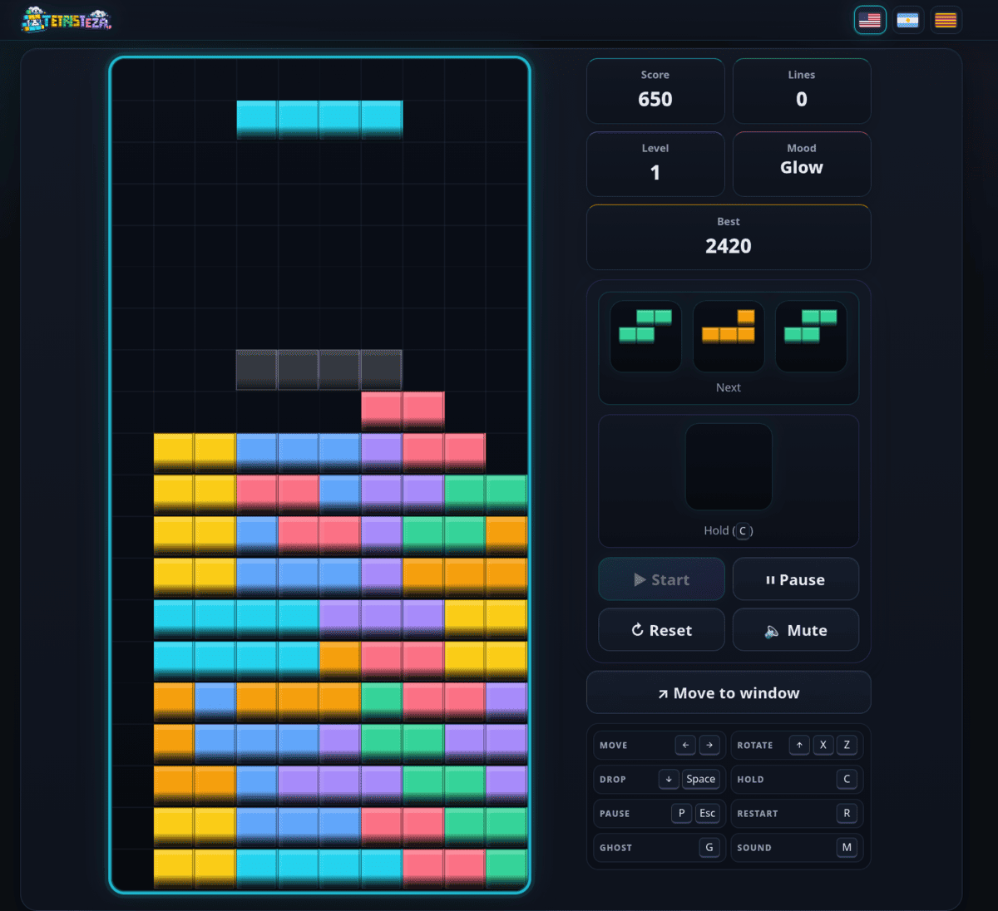Reset the game
The width and height of the screenshot is (998, 911).
click(662, 630)
